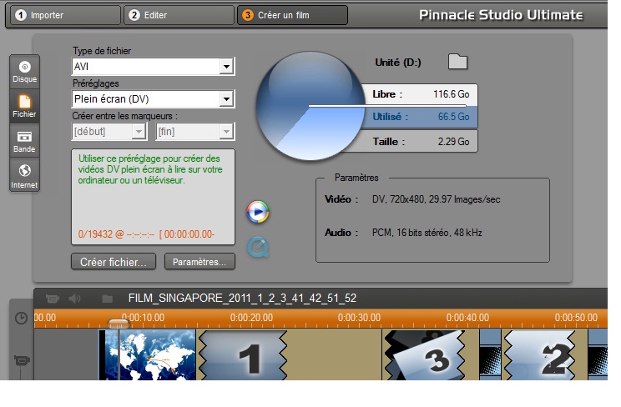Click the 0:00:20.00 timescale mark
The height and width of the screenshot is (407, 621).
pos(251,318)
